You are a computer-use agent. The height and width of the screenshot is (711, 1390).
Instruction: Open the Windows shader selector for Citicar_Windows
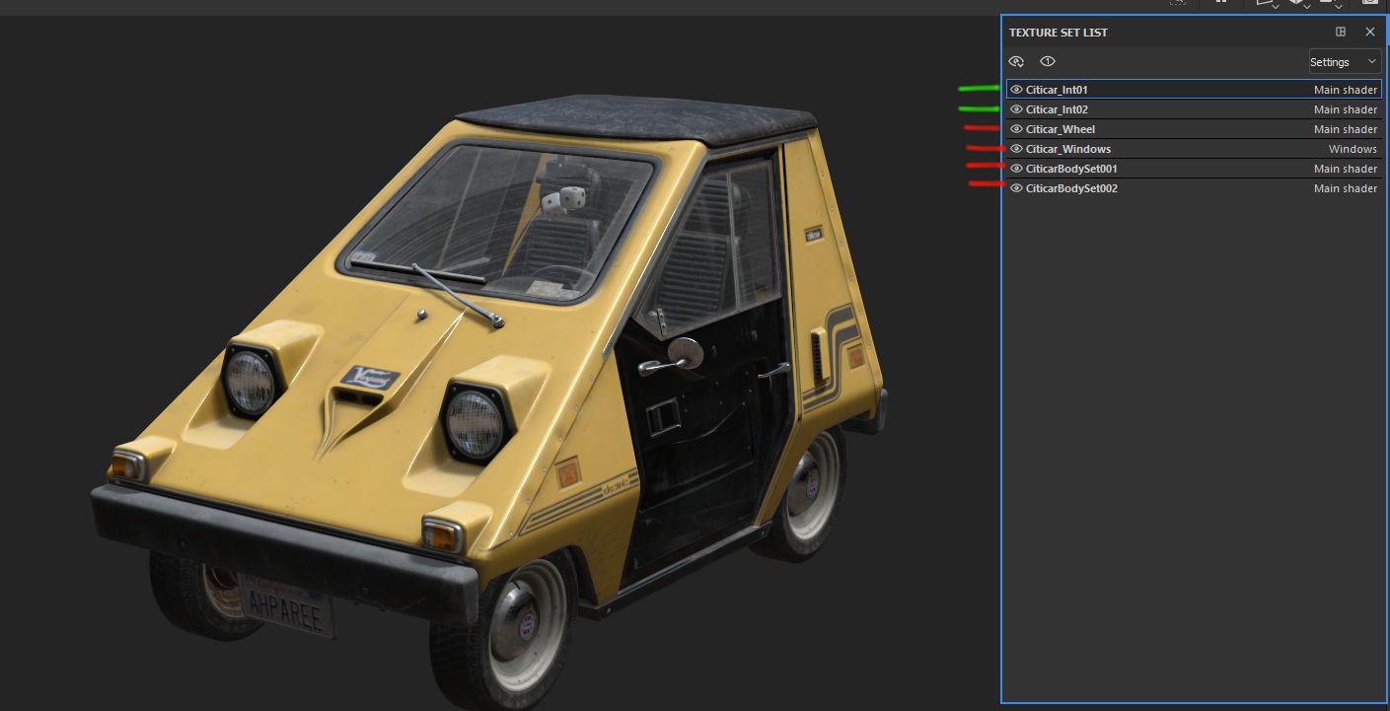click(1352, 149)
